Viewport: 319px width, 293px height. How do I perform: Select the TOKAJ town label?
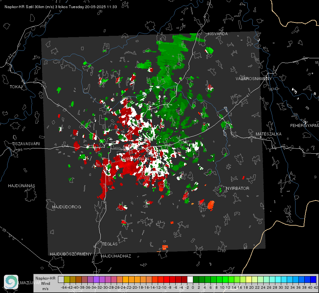16,87
